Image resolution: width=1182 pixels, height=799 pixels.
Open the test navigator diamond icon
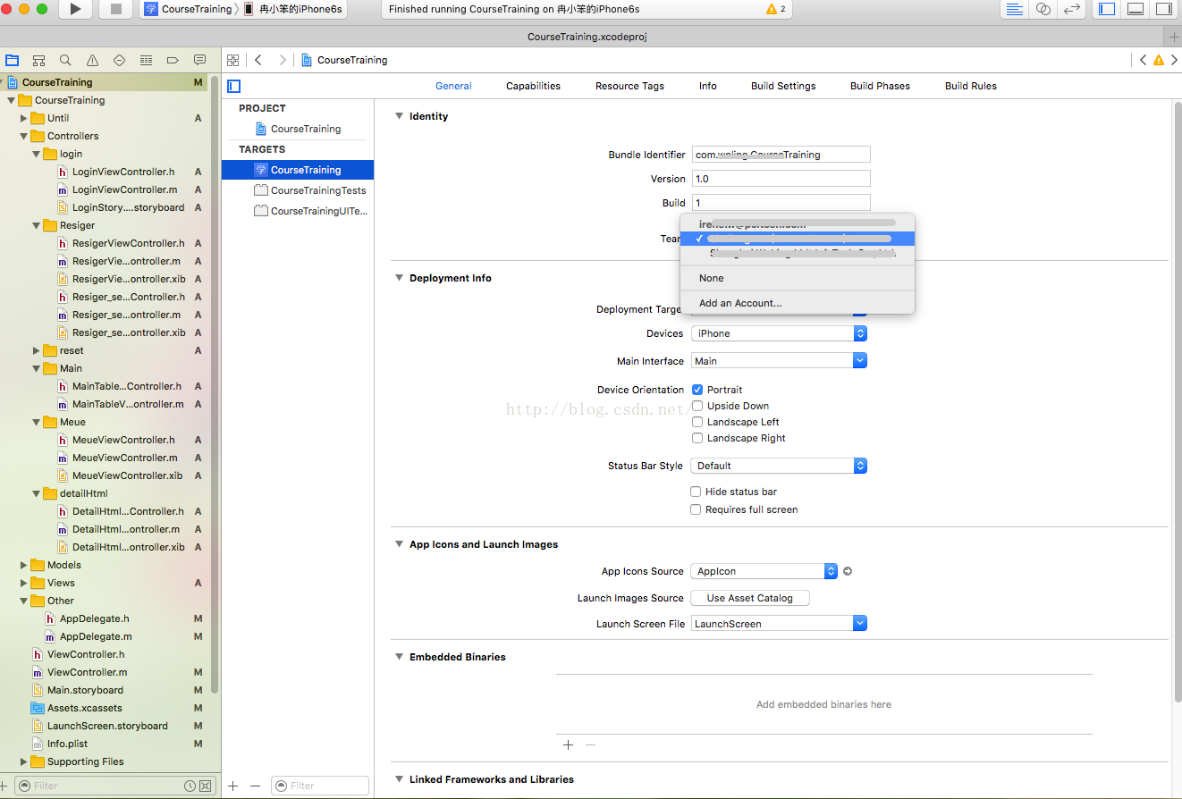(x=119, y=60)
